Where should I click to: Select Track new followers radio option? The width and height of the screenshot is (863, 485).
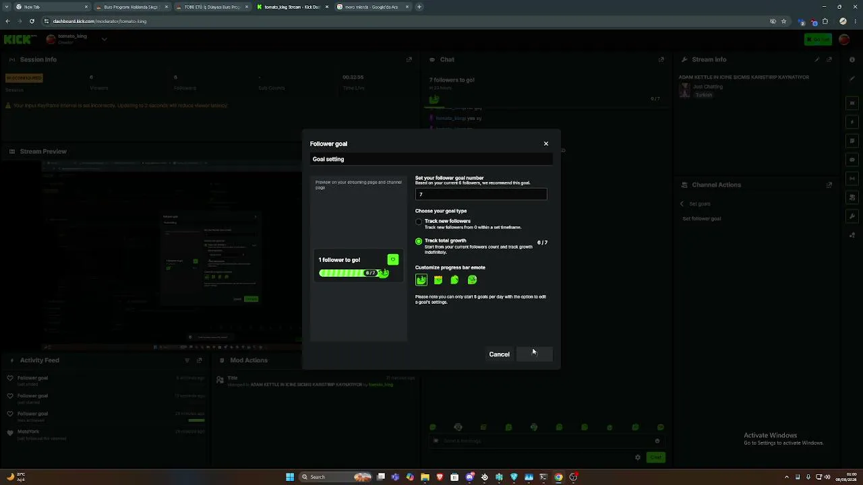(x=419, y=222)
